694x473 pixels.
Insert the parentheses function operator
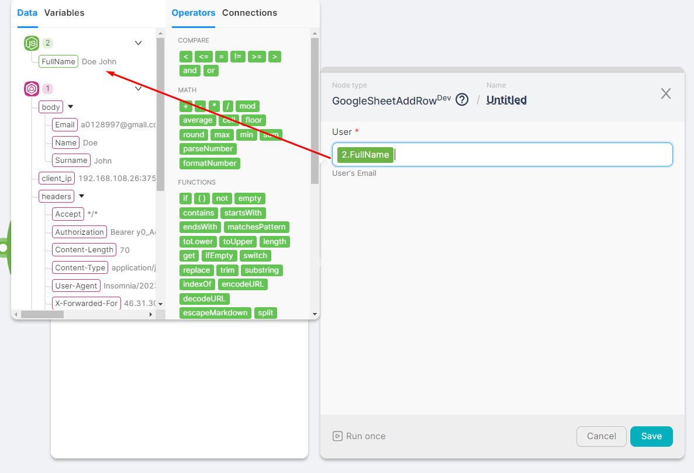tap(202, 199)
